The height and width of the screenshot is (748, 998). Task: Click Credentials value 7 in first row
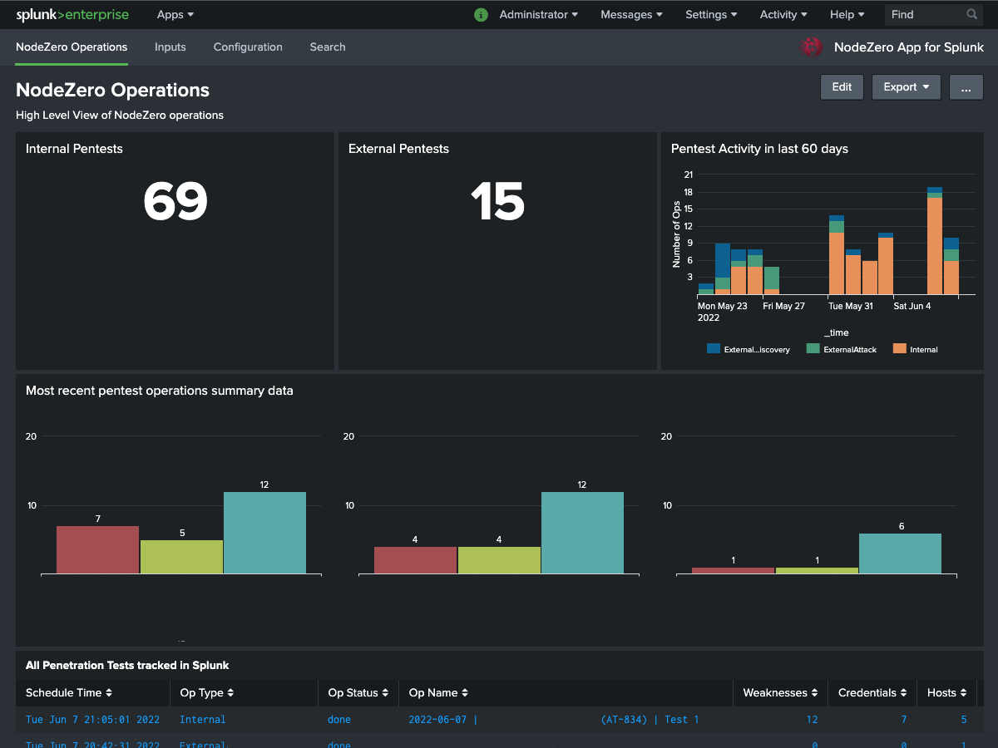coord(903,720)
